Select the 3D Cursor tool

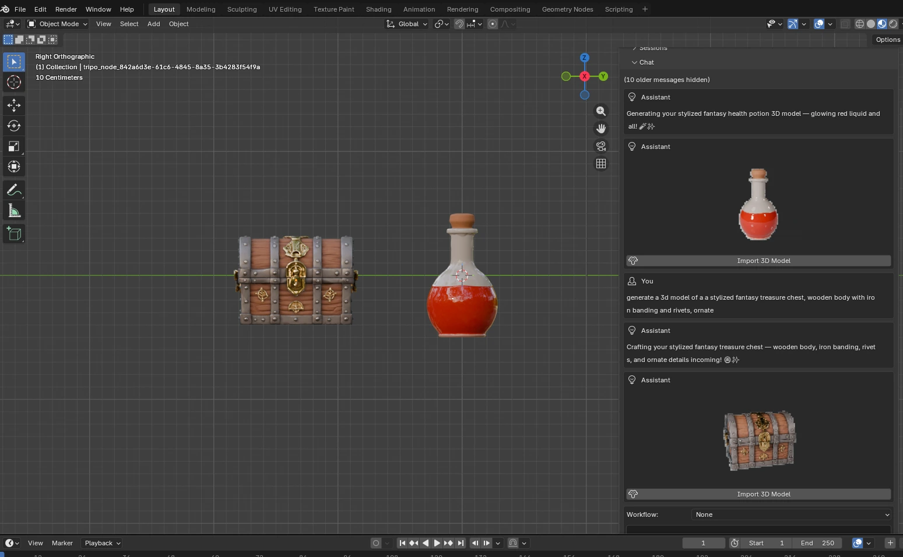[14, 82]
